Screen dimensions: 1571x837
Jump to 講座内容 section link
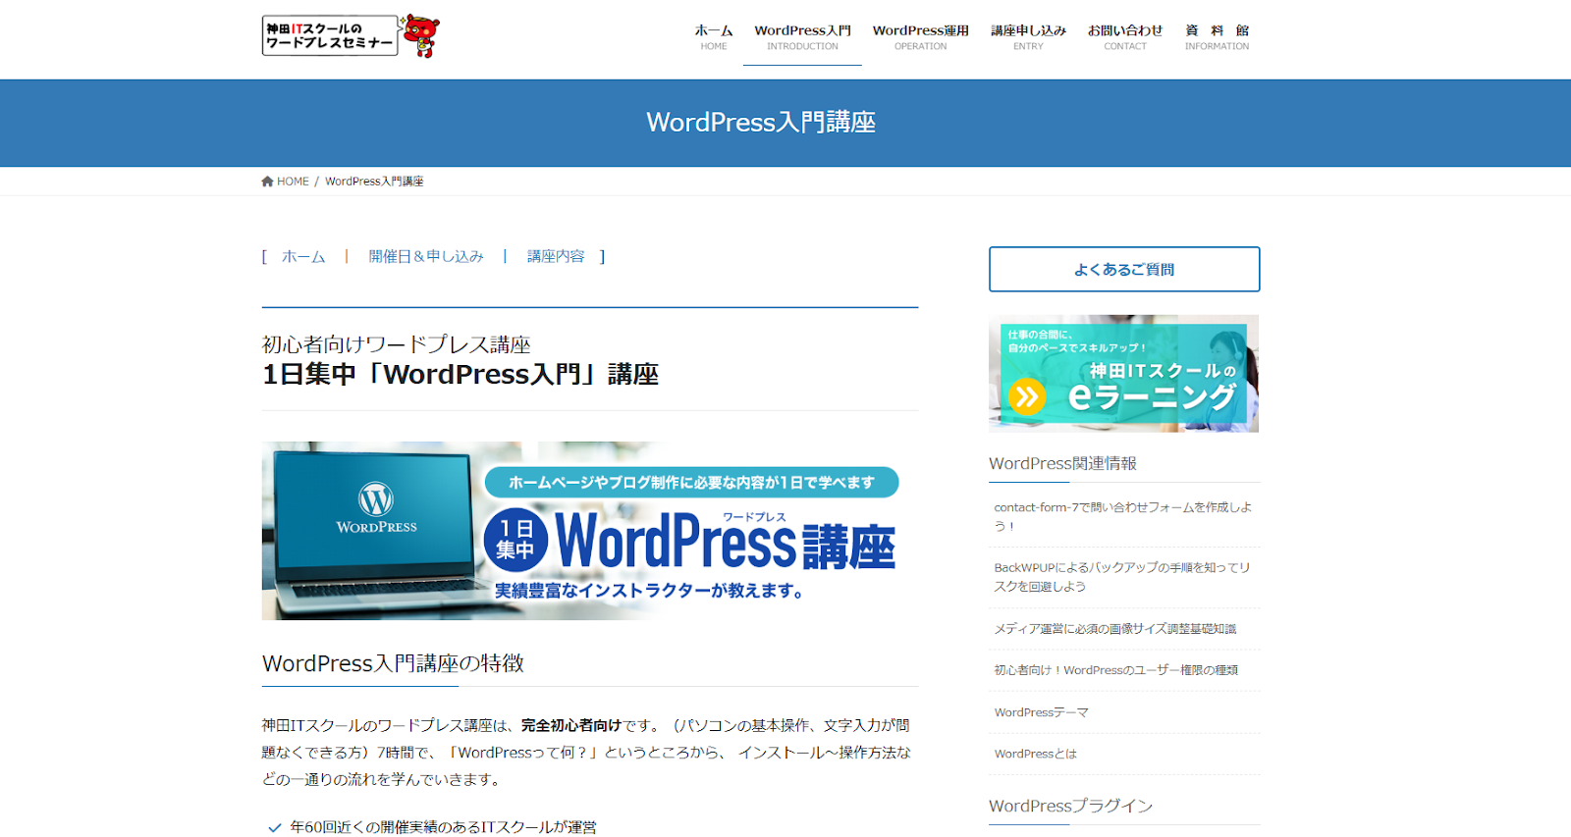556,256
